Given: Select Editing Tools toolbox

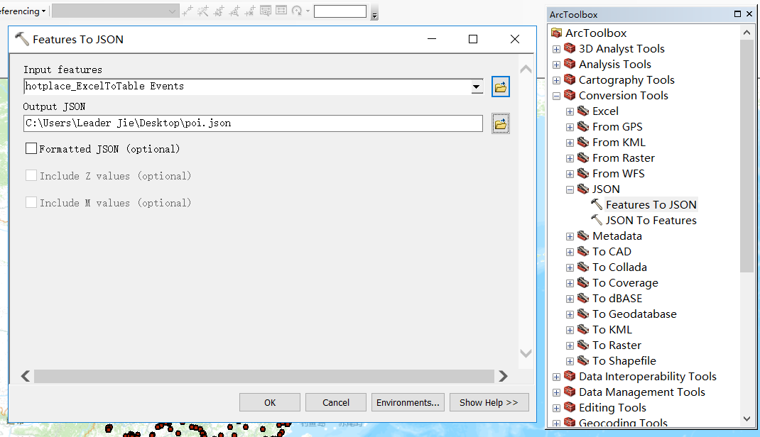Looking at the screenshot, I should click(x=612, y=407).
